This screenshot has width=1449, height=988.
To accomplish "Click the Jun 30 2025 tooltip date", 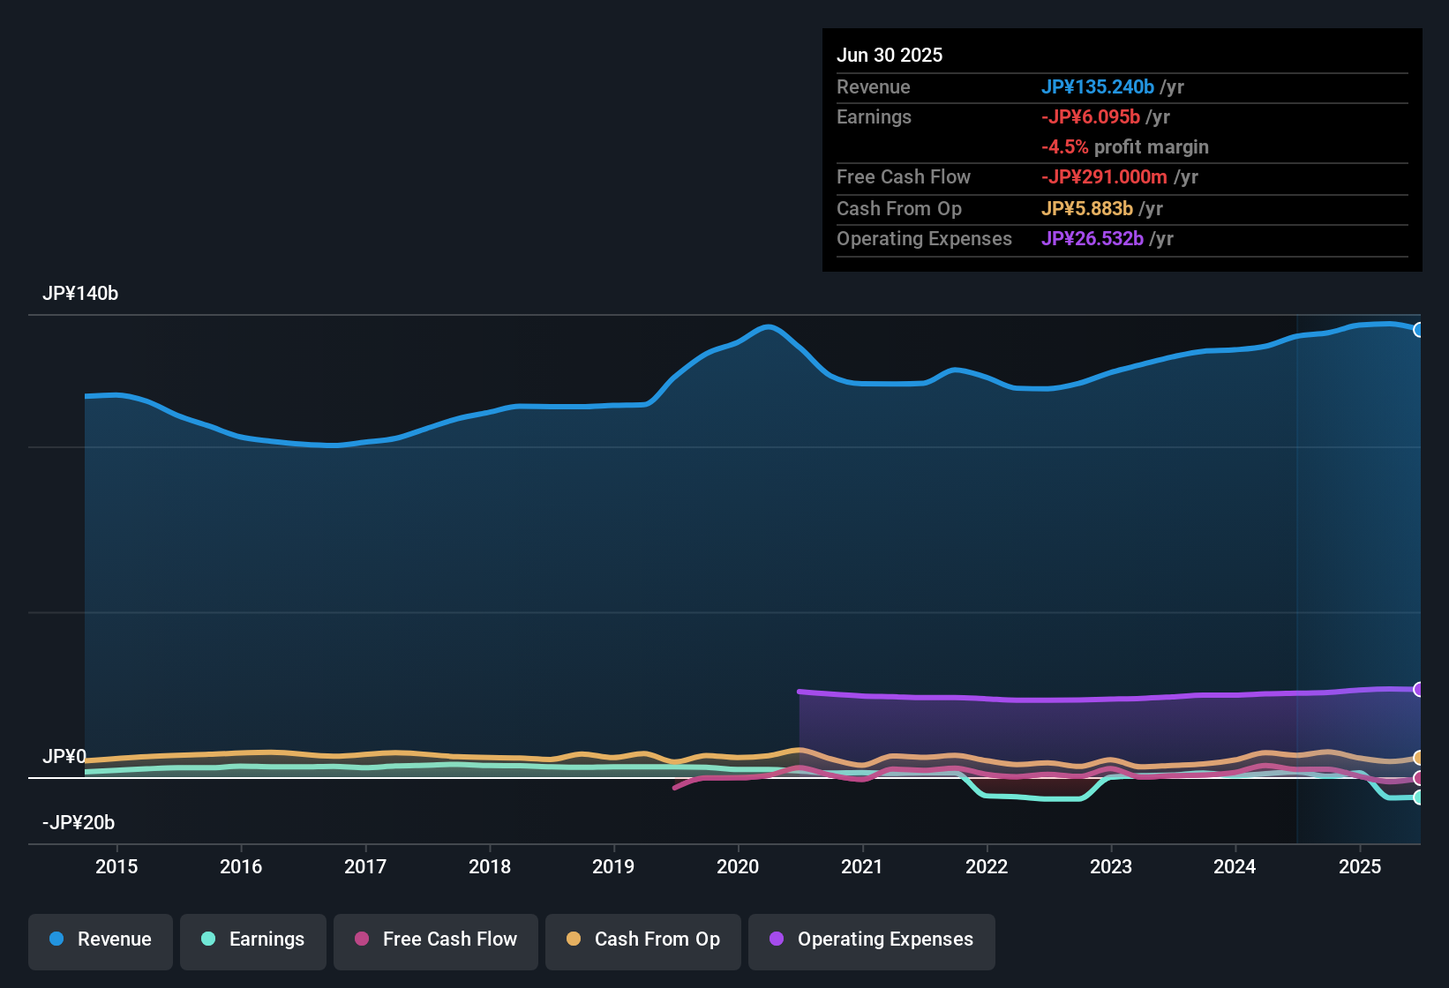I will pyautogui.click(x=890, y=55).
